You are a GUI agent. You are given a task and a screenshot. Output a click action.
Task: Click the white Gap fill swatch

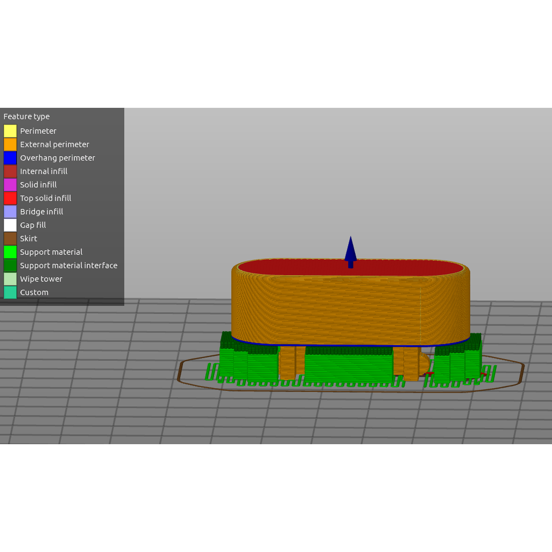pos(10,225)
